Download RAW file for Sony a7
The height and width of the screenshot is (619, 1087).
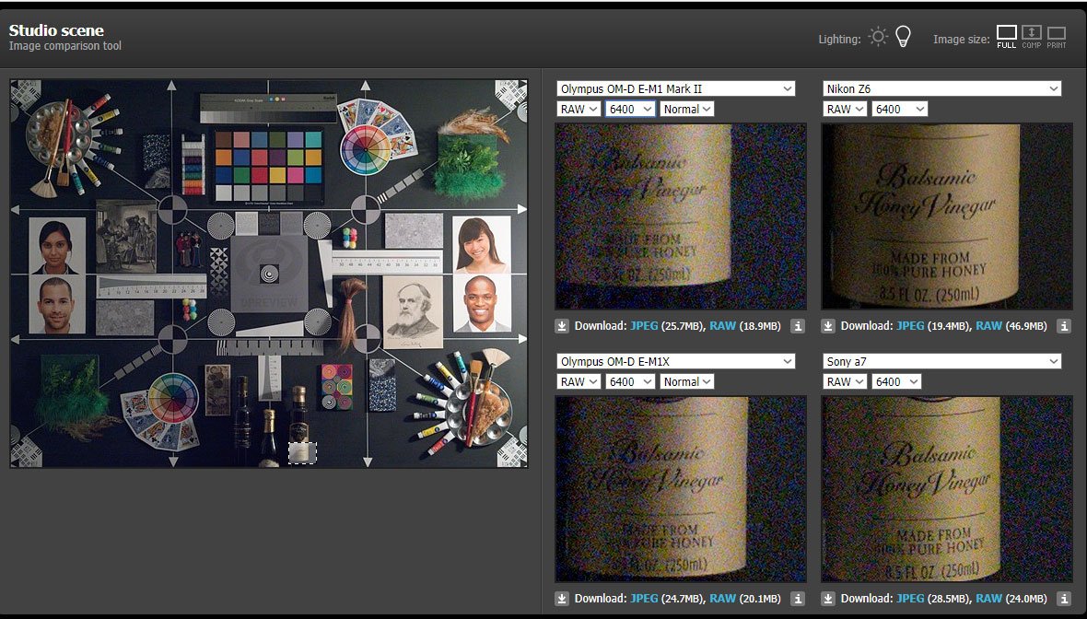[x=989, y=599]
